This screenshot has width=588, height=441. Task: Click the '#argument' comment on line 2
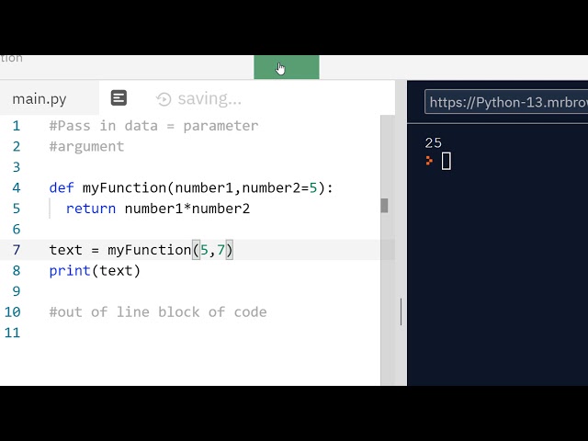click(x=86, y=146)
